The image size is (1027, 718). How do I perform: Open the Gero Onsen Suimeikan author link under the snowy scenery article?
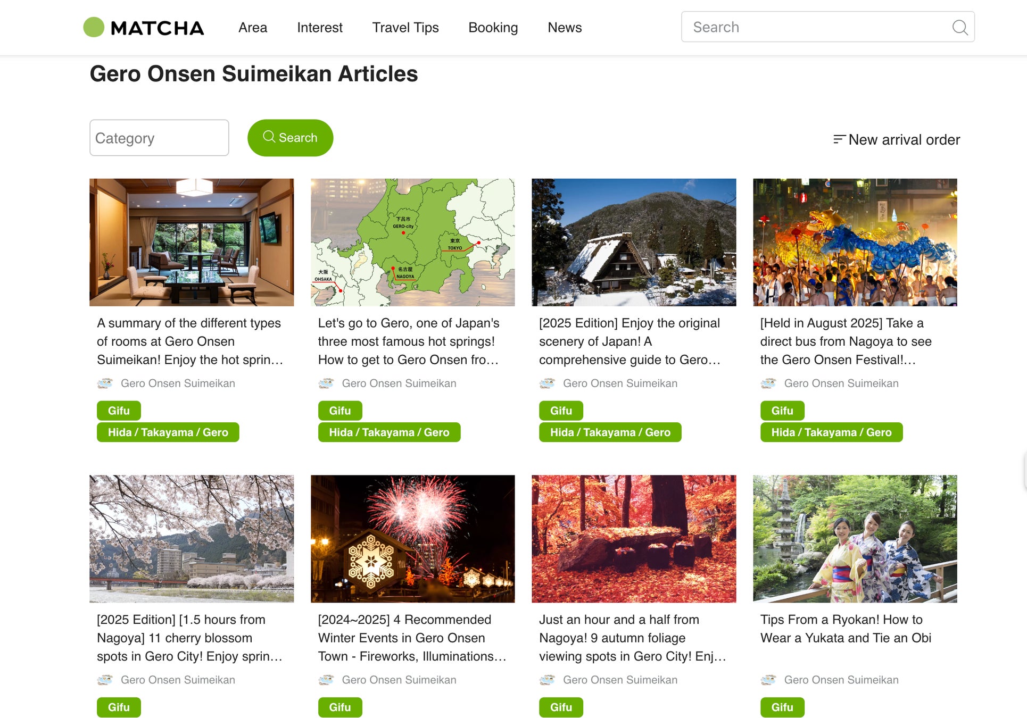click(x=620, y=383)
